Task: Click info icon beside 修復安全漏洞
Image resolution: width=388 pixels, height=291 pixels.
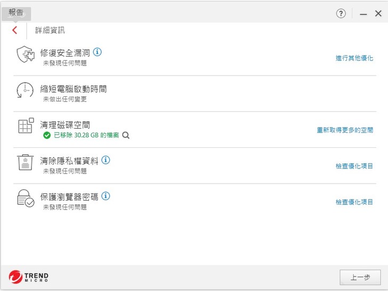Action: [97, 52]
